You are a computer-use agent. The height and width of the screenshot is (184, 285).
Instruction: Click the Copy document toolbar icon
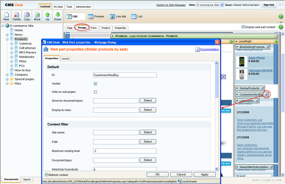pos(27,16)
